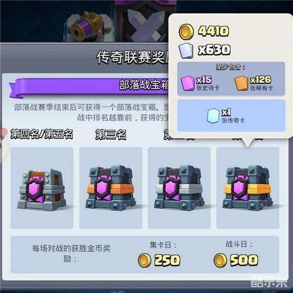Click the battle day 500 gold reward
Screen dimensions: 293x293
pos(236,260)
